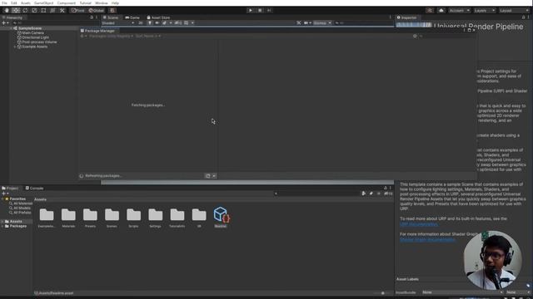Switch to the Scene tab

111,17
